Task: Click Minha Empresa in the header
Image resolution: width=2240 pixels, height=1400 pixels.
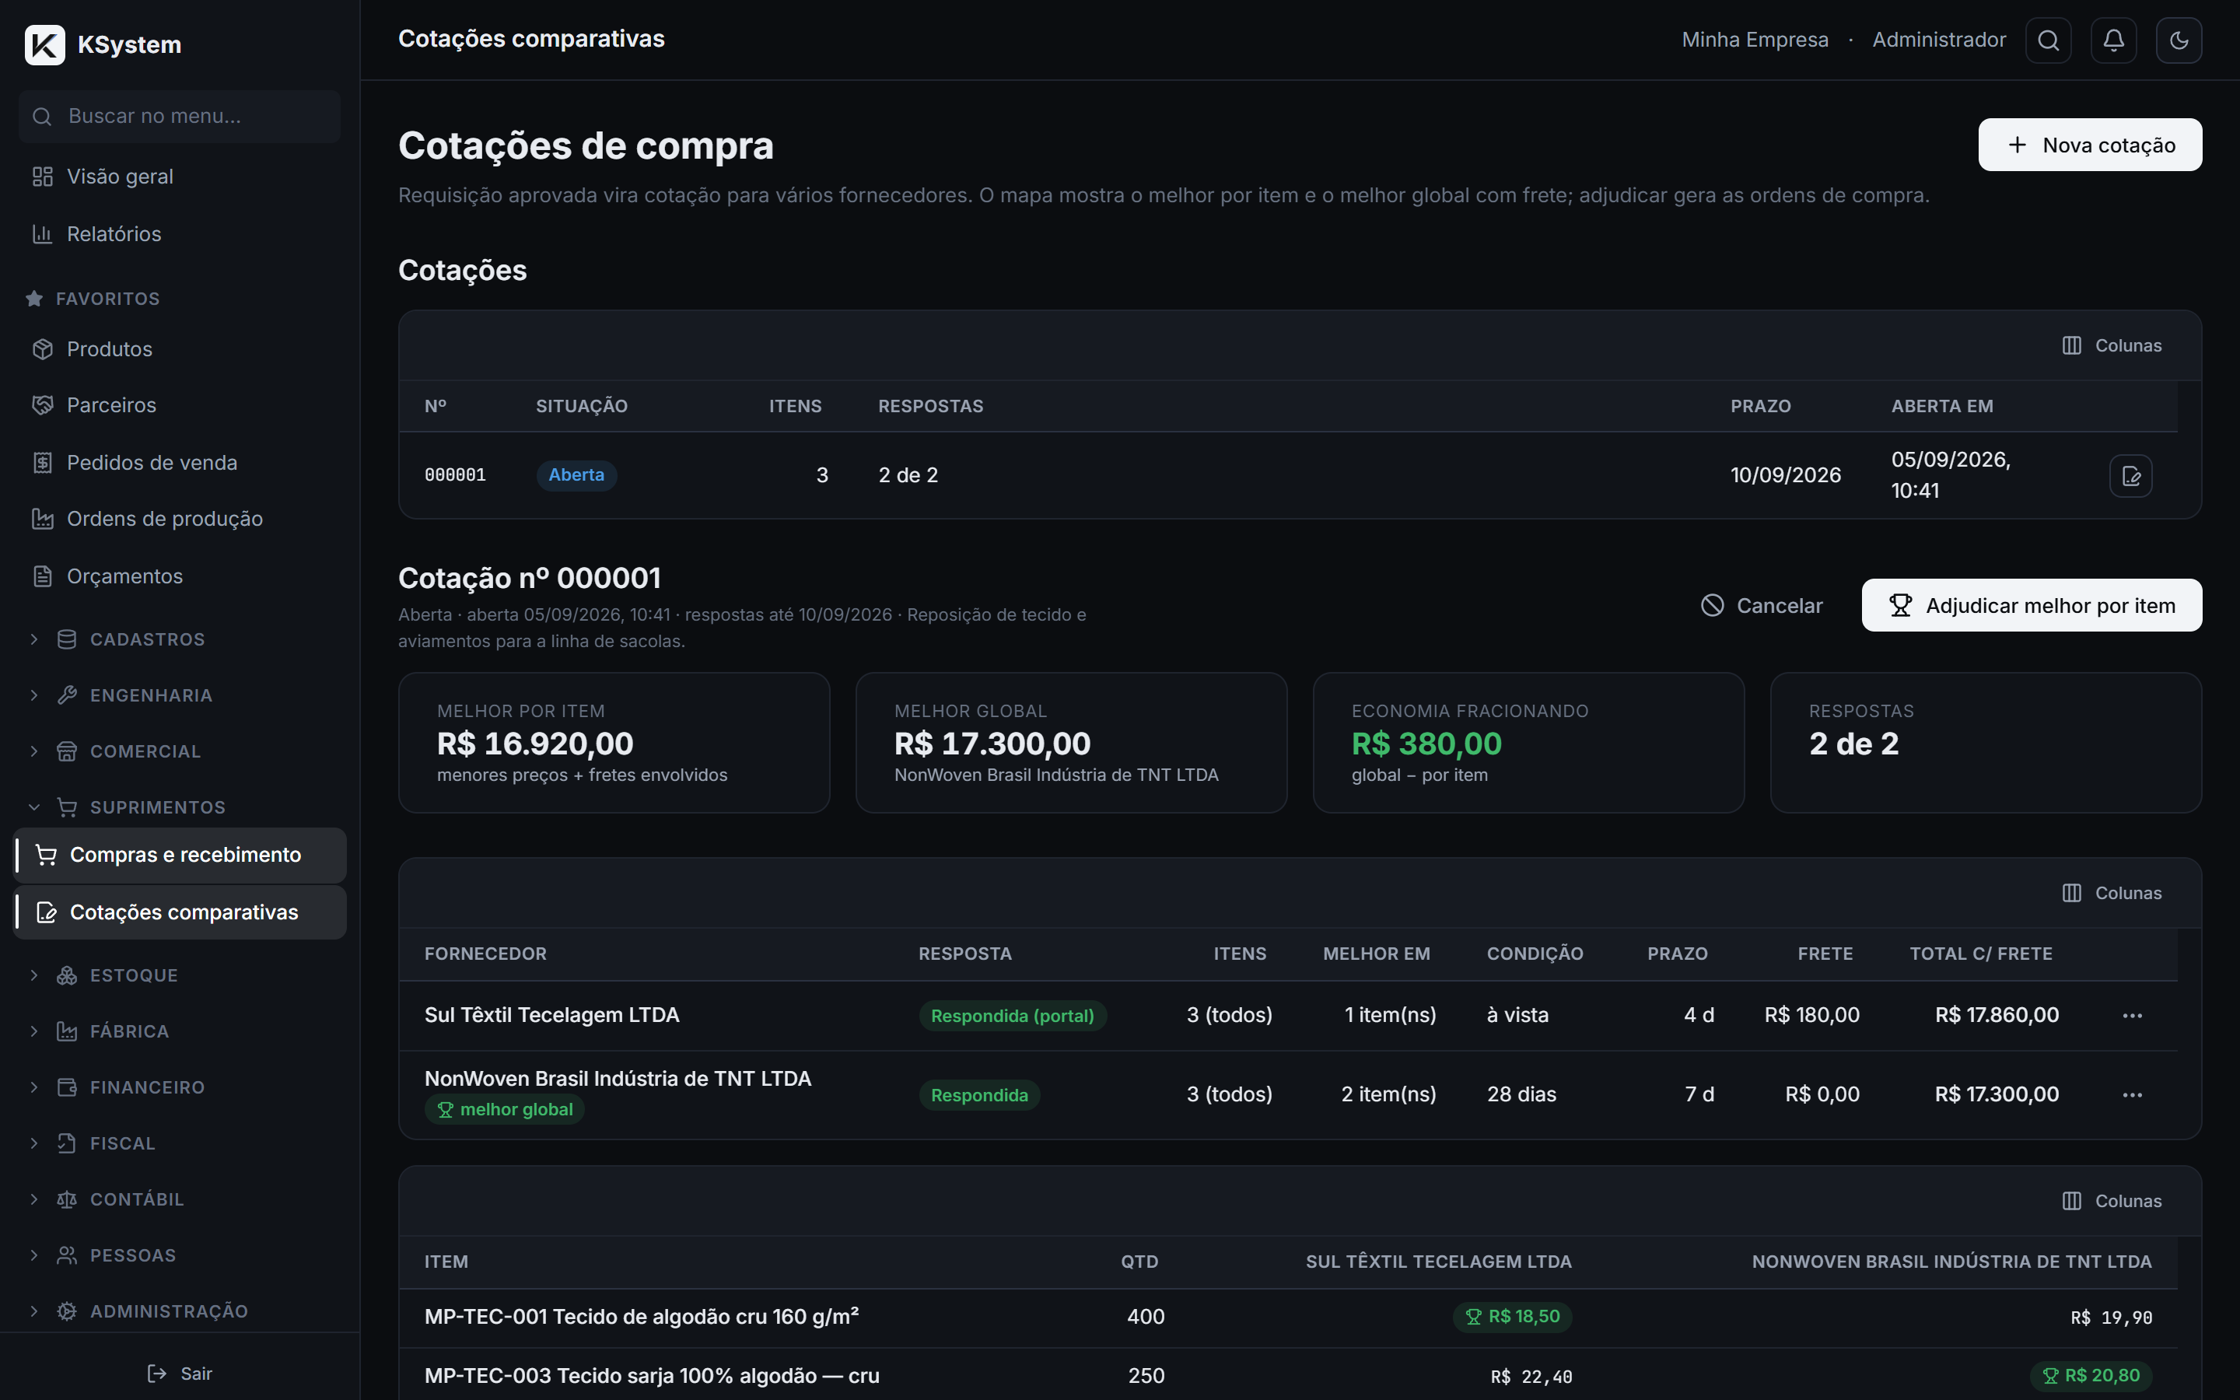Action: (1755, 40)
